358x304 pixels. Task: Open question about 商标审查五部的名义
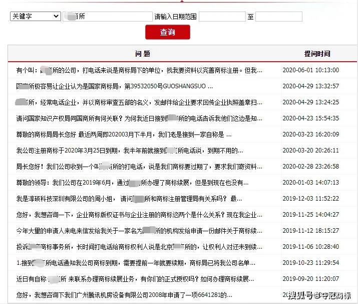click(139, 102)
